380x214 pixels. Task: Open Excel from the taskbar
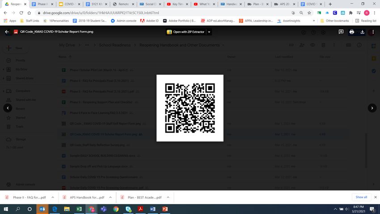pos(79,209)
